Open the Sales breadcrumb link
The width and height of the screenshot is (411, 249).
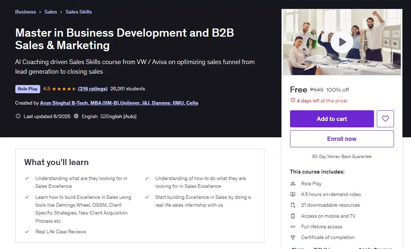(51, 12)
